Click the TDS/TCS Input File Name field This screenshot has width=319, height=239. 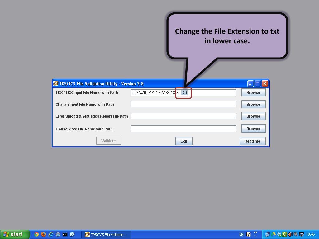(183, 92)
